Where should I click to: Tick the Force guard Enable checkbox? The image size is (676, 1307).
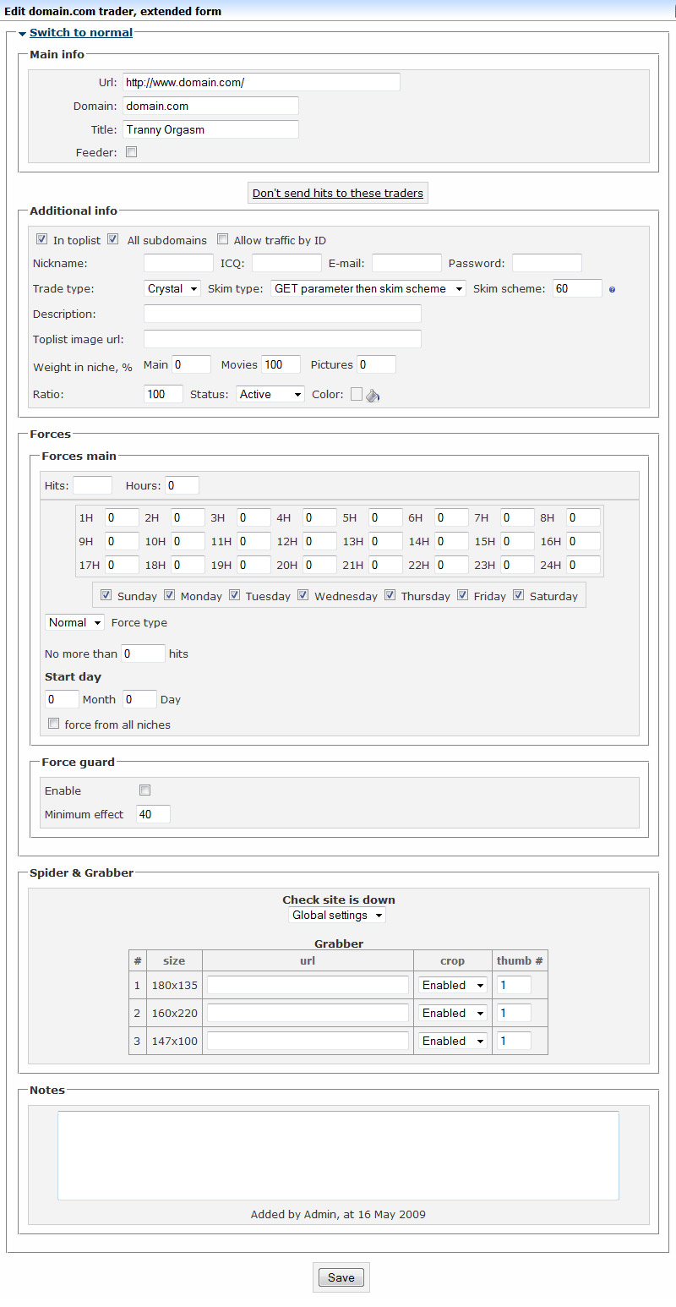coord(144,790)
